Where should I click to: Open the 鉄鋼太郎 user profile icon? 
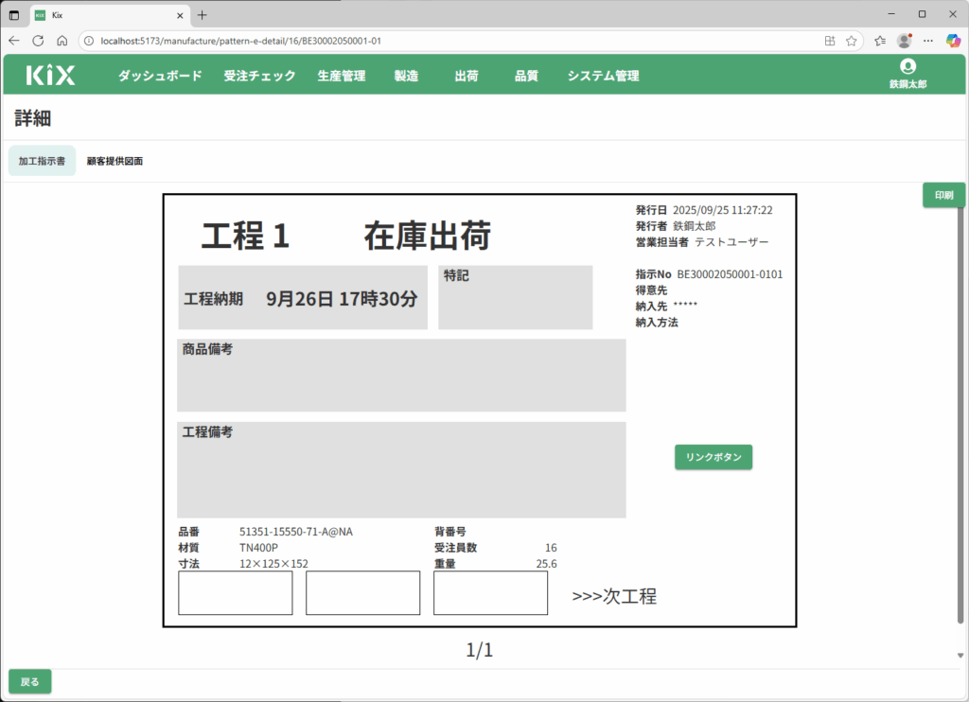point(907,66)
